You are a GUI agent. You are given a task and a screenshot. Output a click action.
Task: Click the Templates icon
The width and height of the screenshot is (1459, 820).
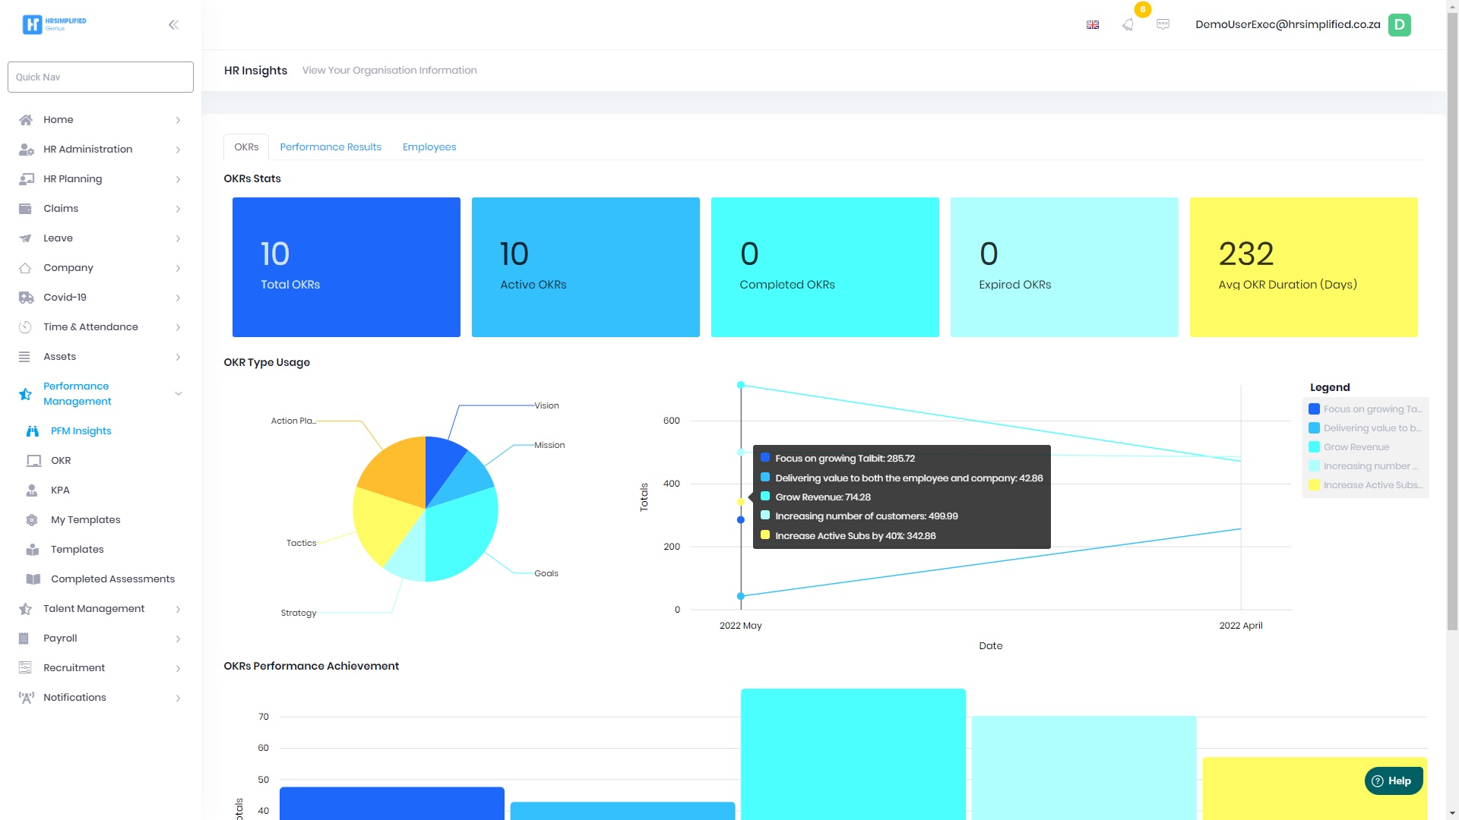pos(33,549)
